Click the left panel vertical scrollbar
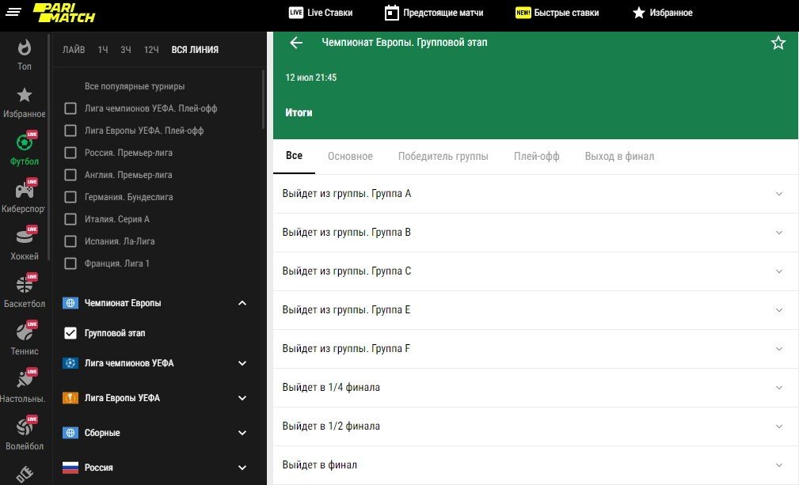799x485 pixels. [264, 99]
